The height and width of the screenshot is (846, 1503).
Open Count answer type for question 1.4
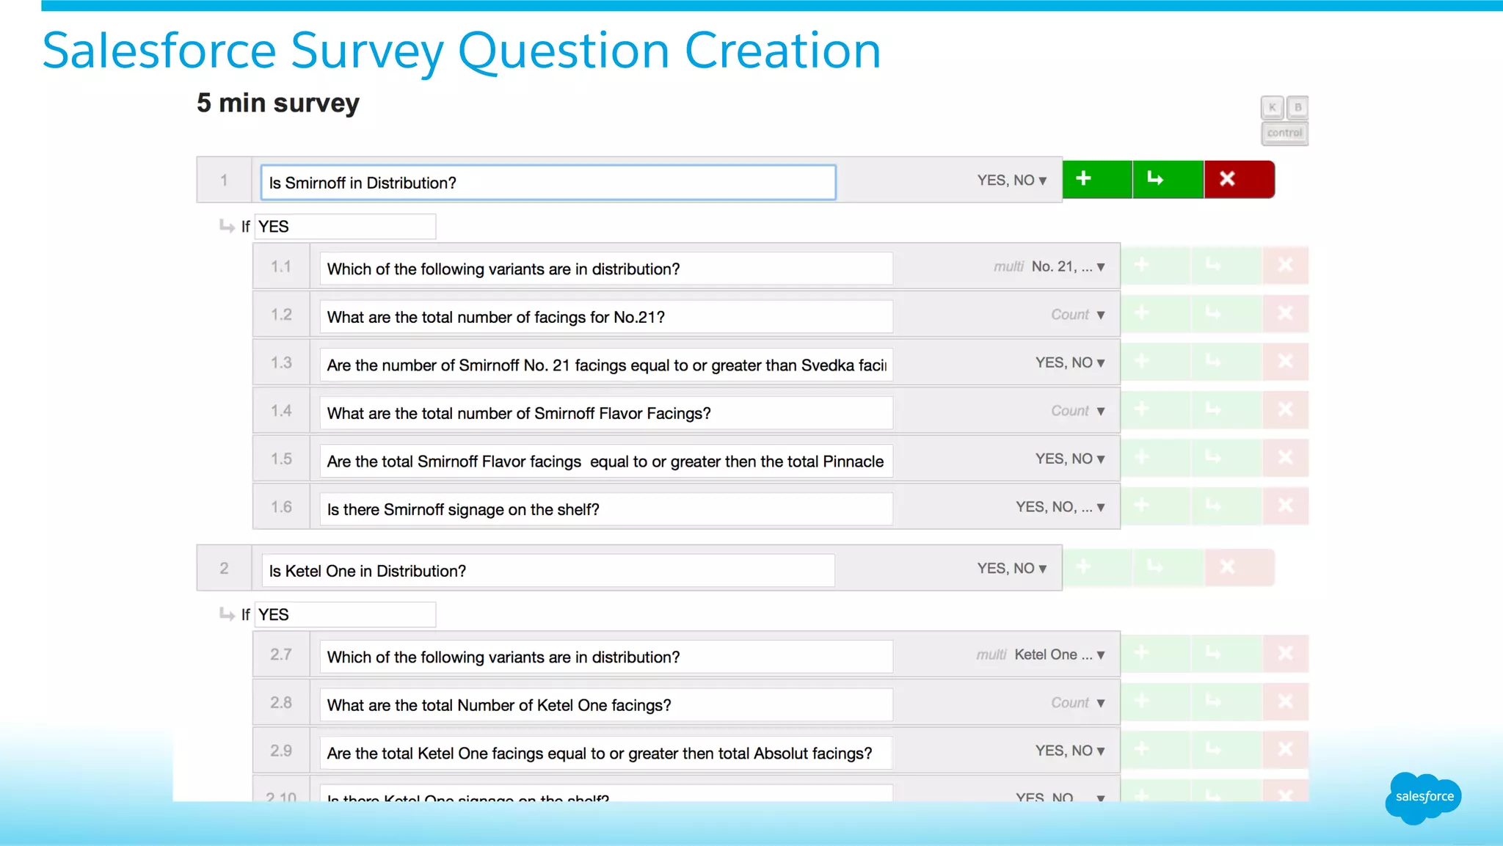[1078, 411]
